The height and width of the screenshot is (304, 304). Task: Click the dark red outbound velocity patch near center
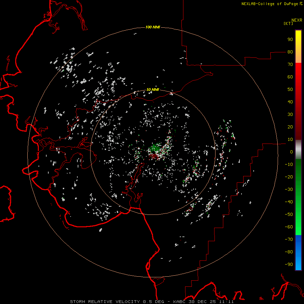click(x=154, y=156)
